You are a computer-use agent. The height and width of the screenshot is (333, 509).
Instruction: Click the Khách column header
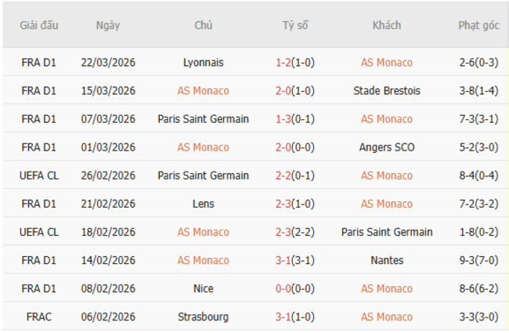point(387,25)
